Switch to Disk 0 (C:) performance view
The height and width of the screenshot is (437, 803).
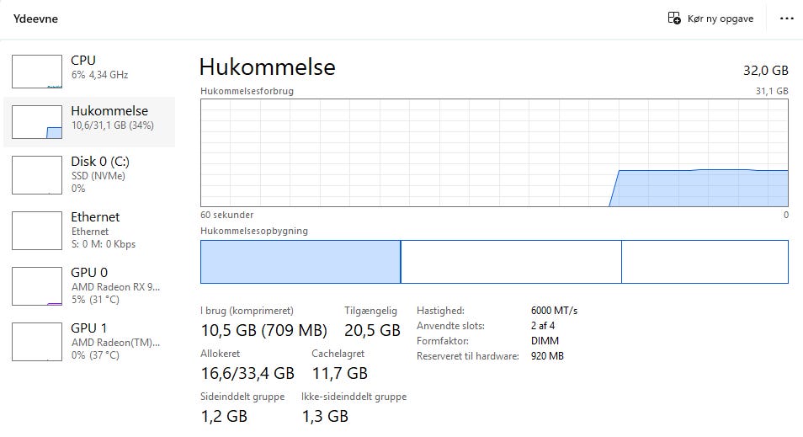[100, 162]
